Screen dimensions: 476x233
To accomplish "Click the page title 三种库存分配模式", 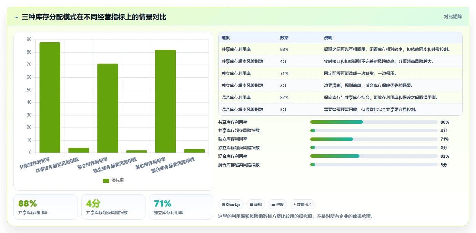I will click(94, 17).
